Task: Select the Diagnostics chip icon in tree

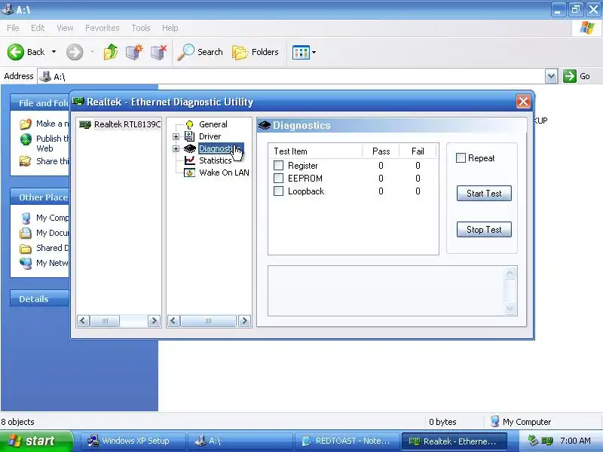Action: click(x=190, y=148)
